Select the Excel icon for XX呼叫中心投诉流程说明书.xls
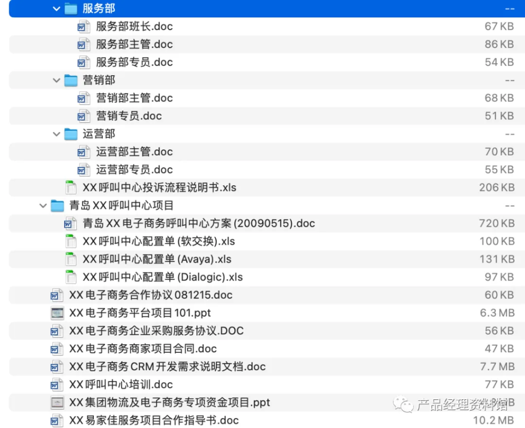Image resolution: width=525 pixels, height=428 pixels. pos(71,187)
